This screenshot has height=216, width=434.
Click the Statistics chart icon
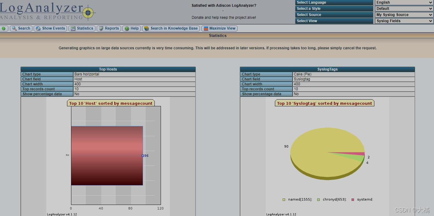click(73, 28)
